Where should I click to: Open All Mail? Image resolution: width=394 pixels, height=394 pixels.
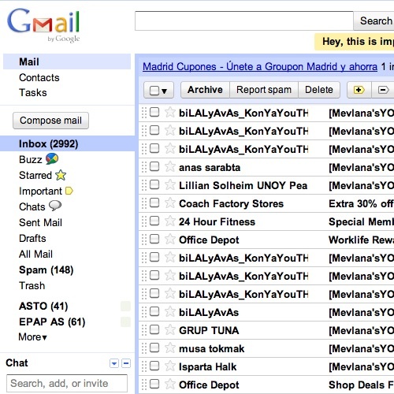click(35, 254)
